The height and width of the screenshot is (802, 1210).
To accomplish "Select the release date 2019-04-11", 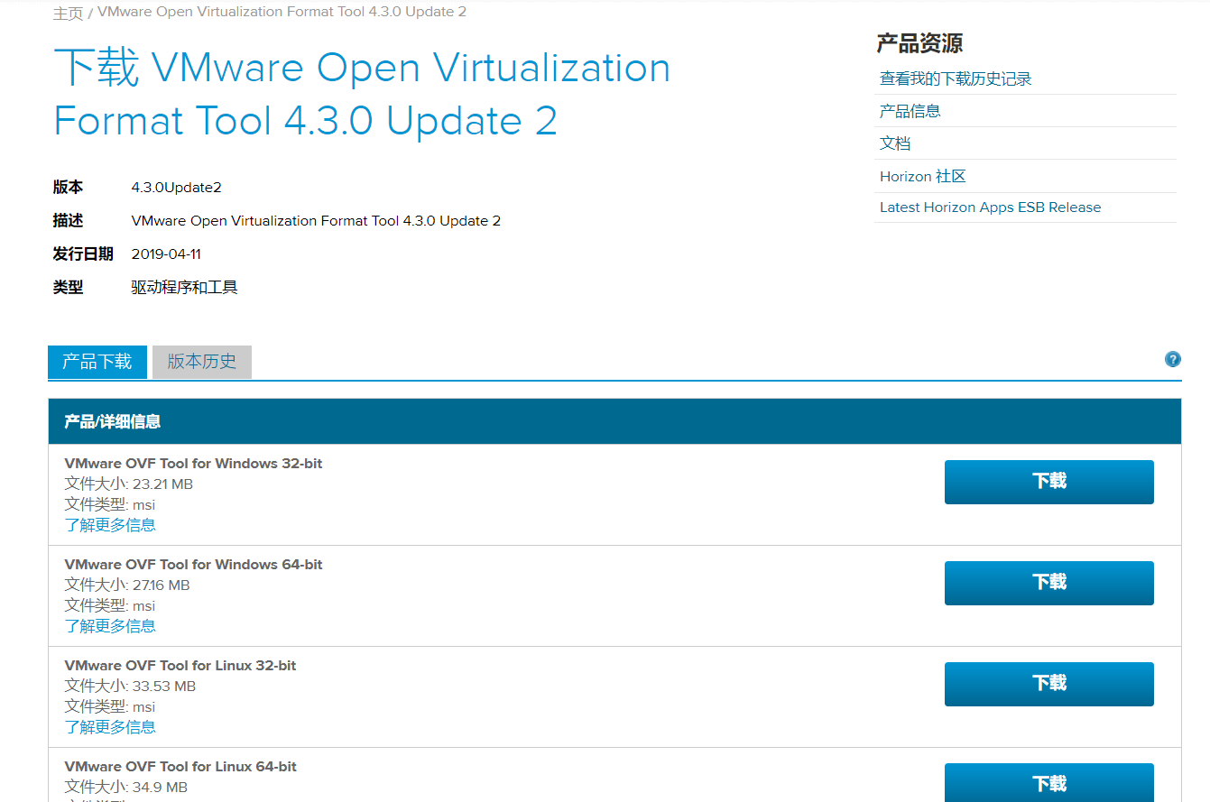I will [x=166, y=254].
